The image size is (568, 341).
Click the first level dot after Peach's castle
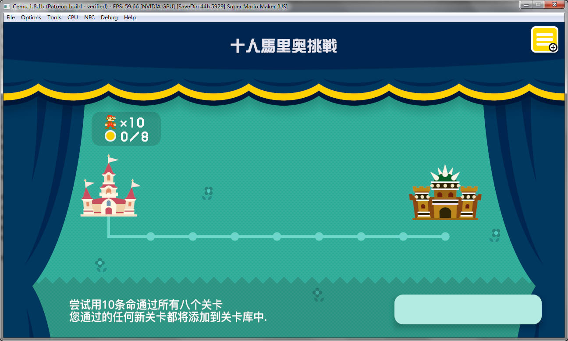pyautogui.click(x=151, y=236)
